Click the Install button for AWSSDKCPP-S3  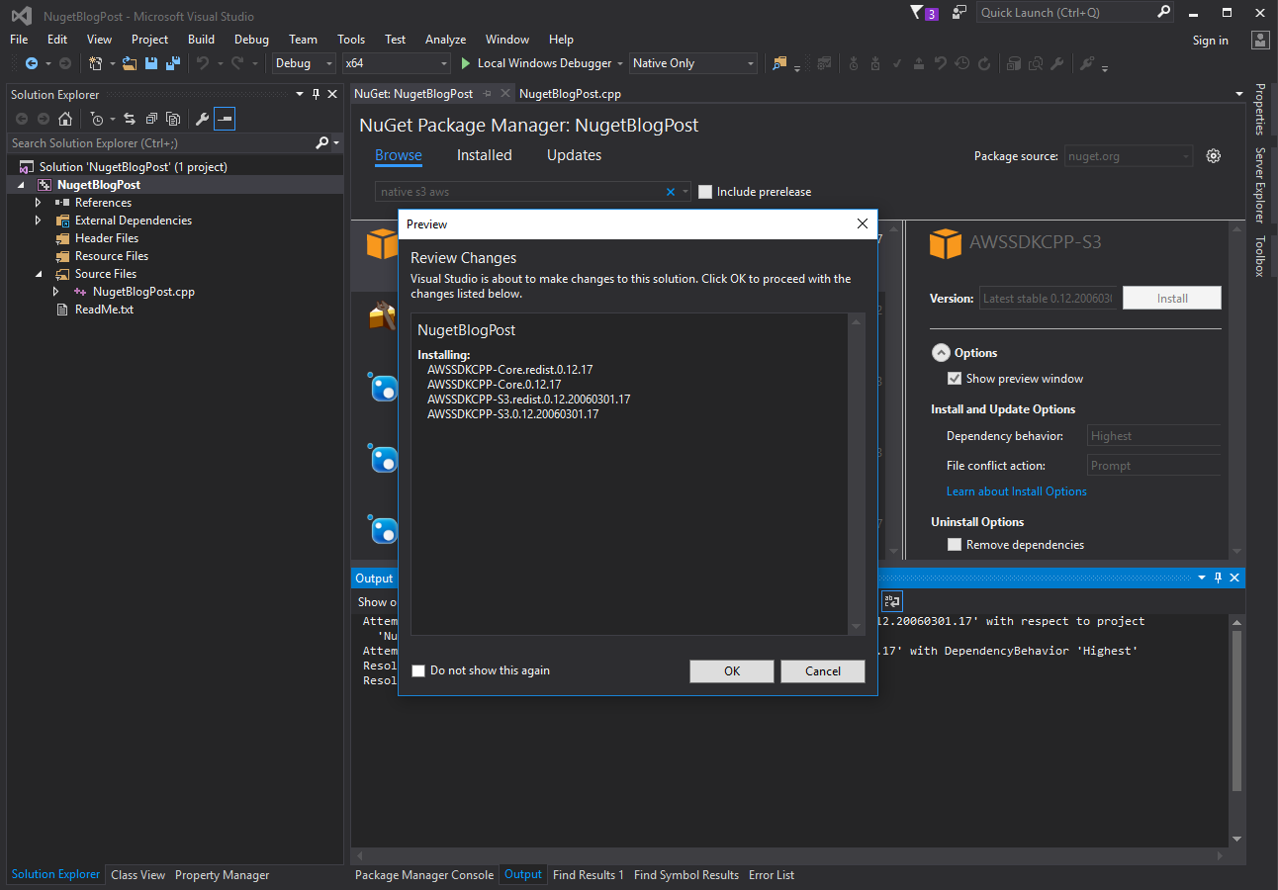1171,298
